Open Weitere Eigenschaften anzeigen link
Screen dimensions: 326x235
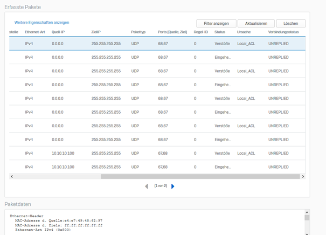tap(42, 23)
